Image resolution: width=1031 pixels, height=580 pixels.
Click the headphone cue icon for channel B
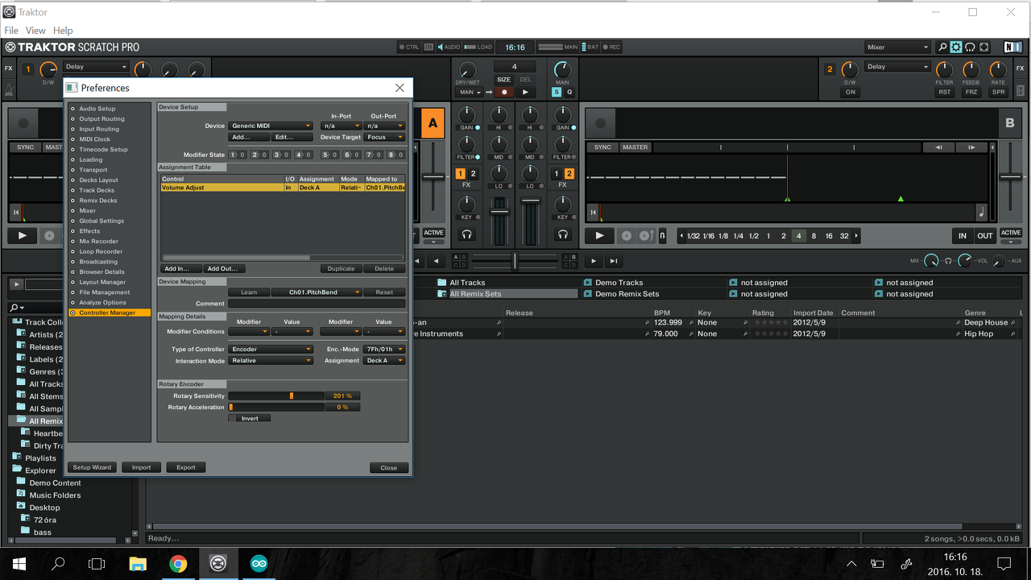563,234
